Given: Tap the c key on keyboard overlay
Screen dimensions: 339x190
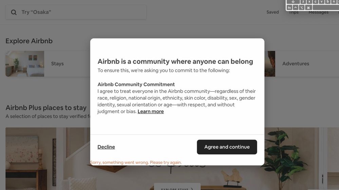Looking at the screenshot, I should (316, 2).
